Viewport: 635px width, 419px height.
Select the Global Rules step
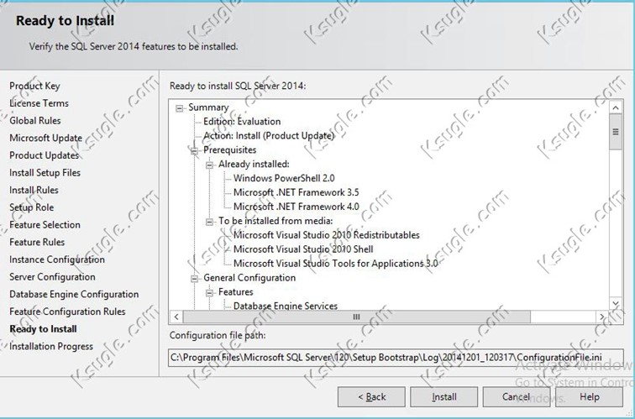[x=35, y=121]
